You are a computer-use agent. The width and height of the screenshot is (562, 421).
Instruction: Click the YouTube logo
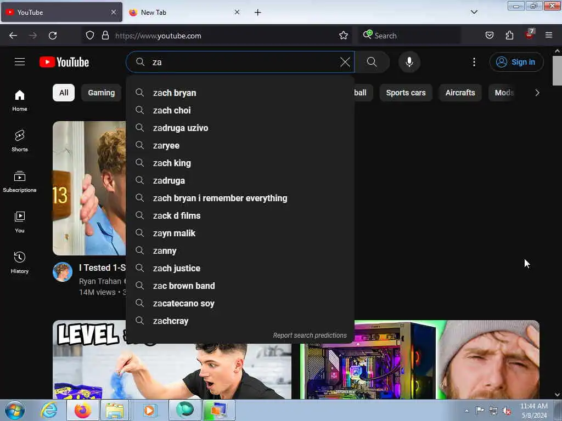64,62
